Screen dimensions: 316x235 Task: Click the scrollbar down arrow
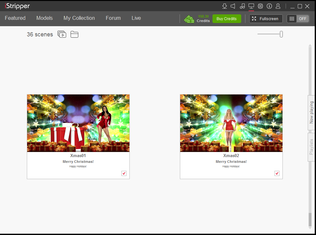pyautogui.click(x=310, y=228)
